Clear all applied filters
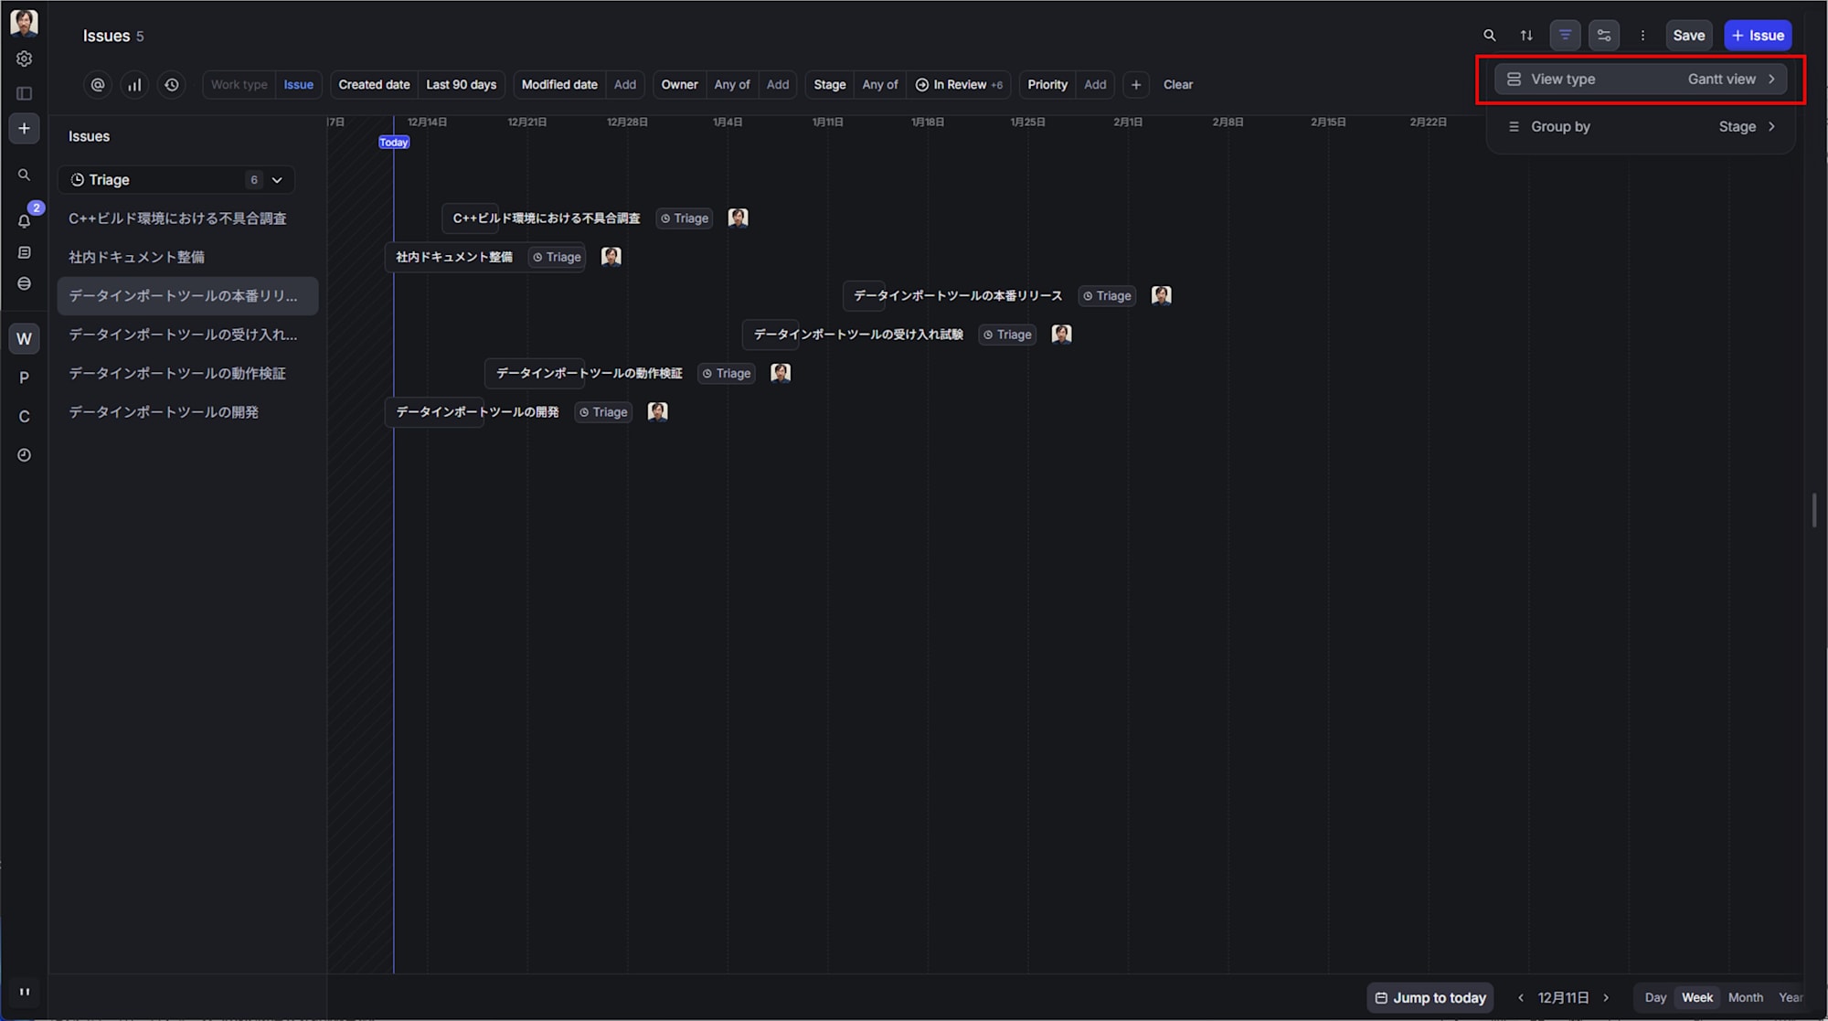This screenshot has width=1828, height=1021. 1177,84
